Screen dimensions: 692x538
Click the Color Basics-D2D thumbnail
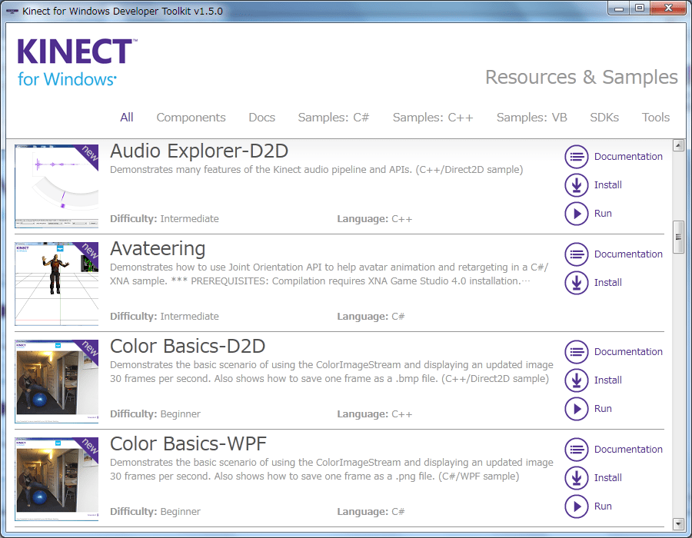pyautogui.click(x=56, y=381)
